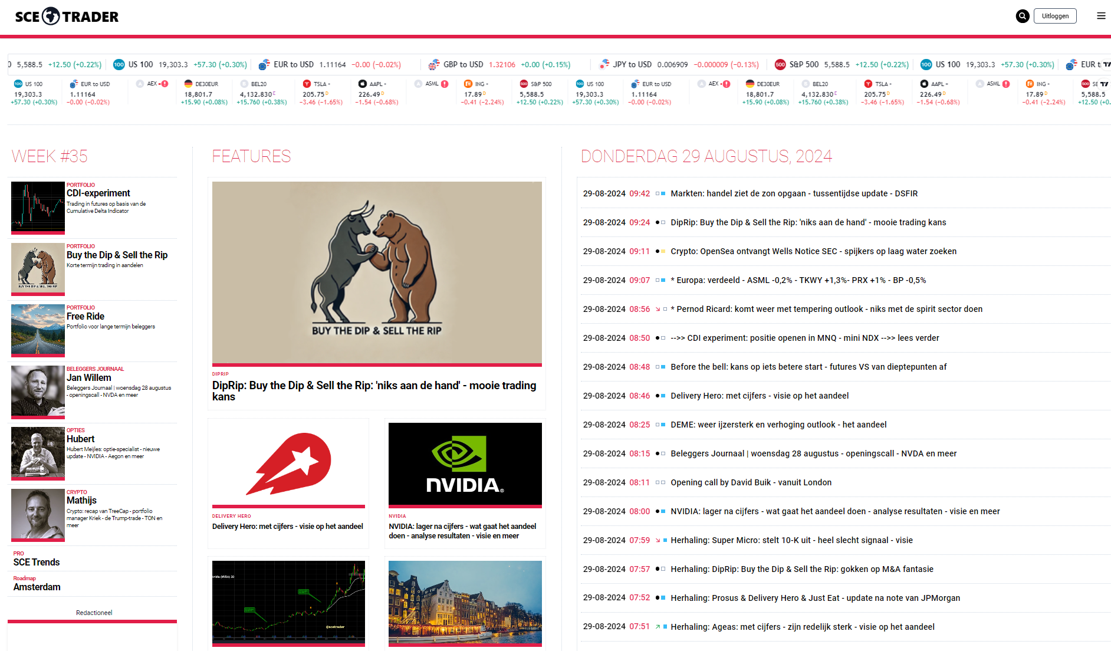Select the Redactioneel tab
The height and width of the screenshot is (651, 1111).
[x=94, y=613]
